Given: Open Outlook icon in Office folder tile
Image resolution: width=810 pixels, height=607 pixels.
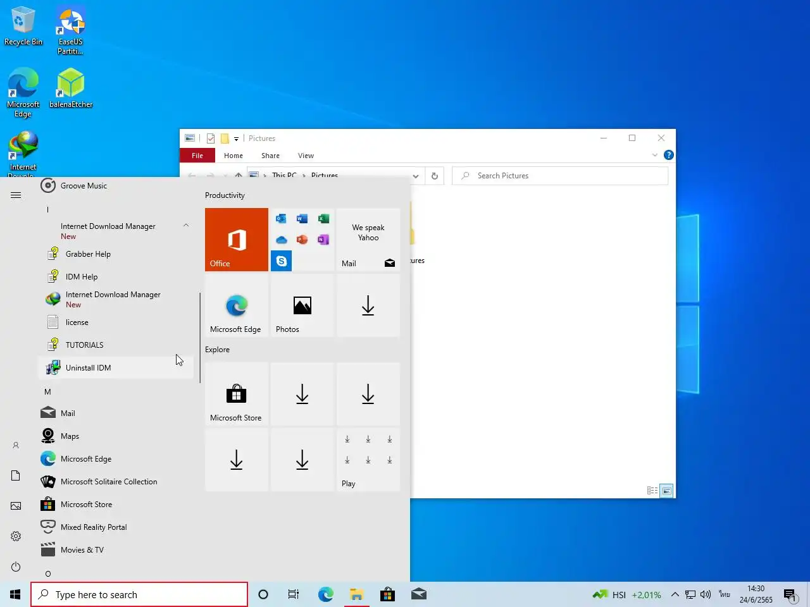Looking at the screenshot, I should click(281, 219).
